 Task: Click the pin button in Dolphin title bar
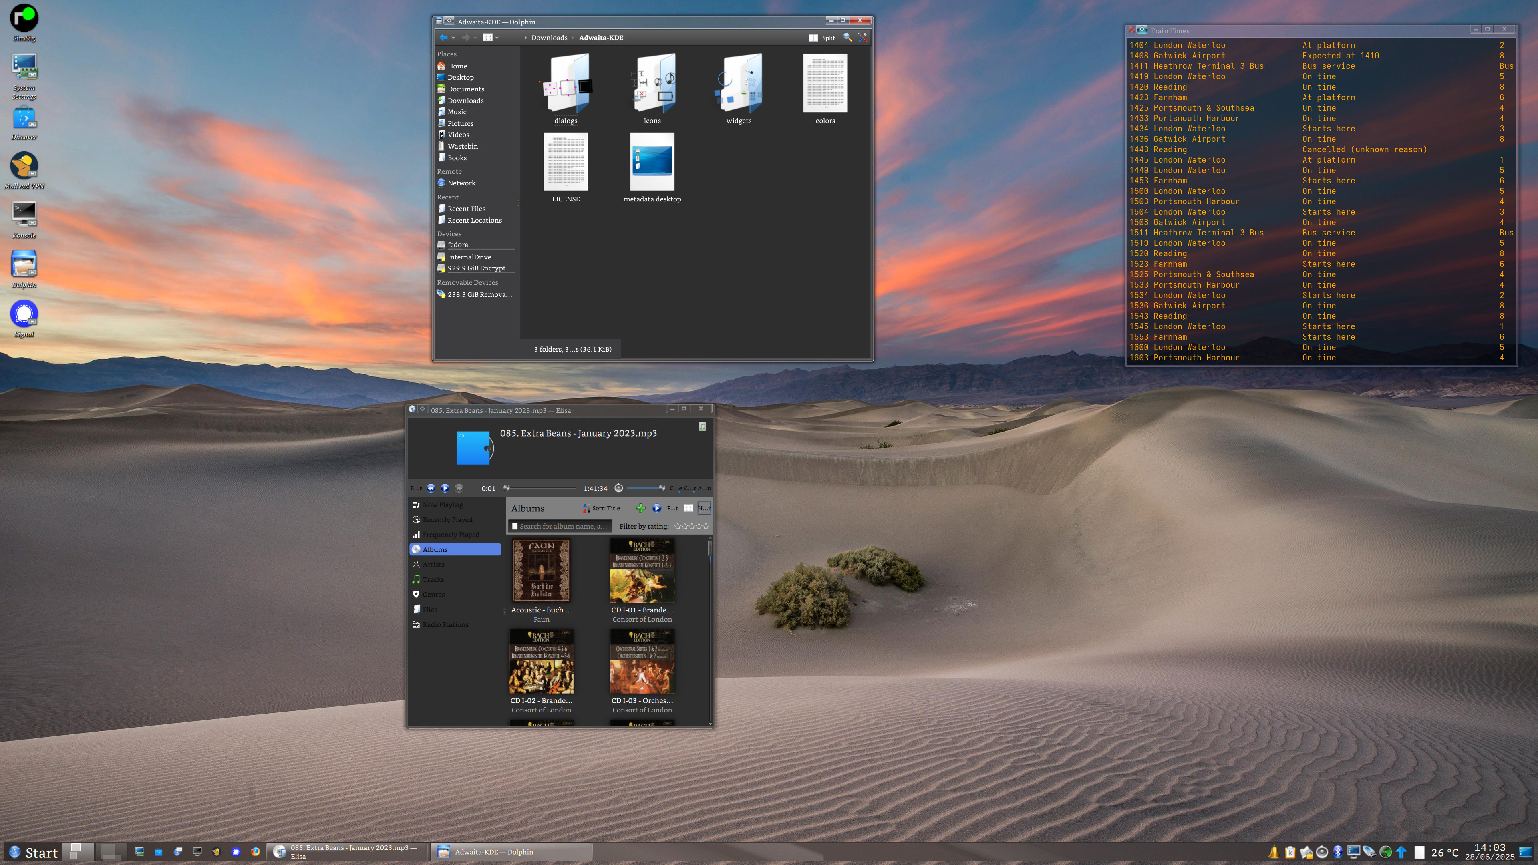coord(449,21)
